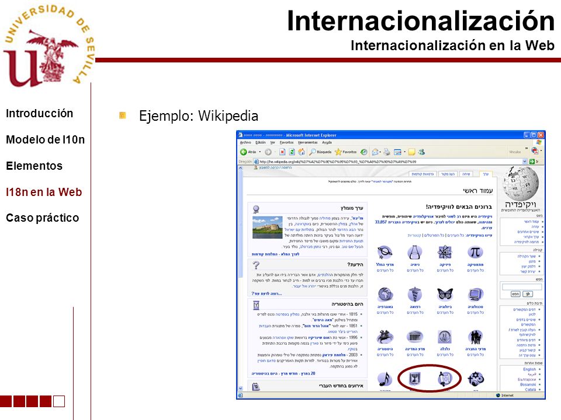Open Favoritos star in toolbar

345,152
